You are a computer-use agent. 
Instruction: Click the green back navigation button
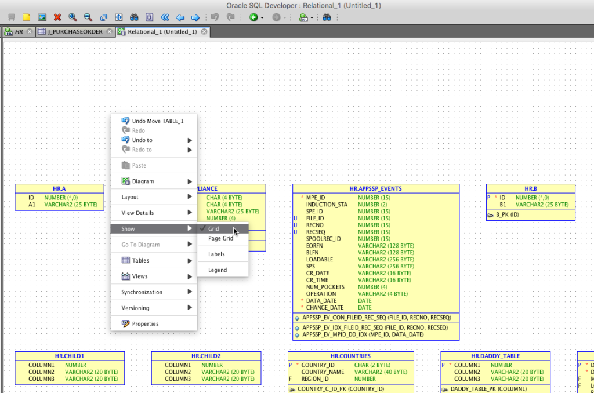253,17
